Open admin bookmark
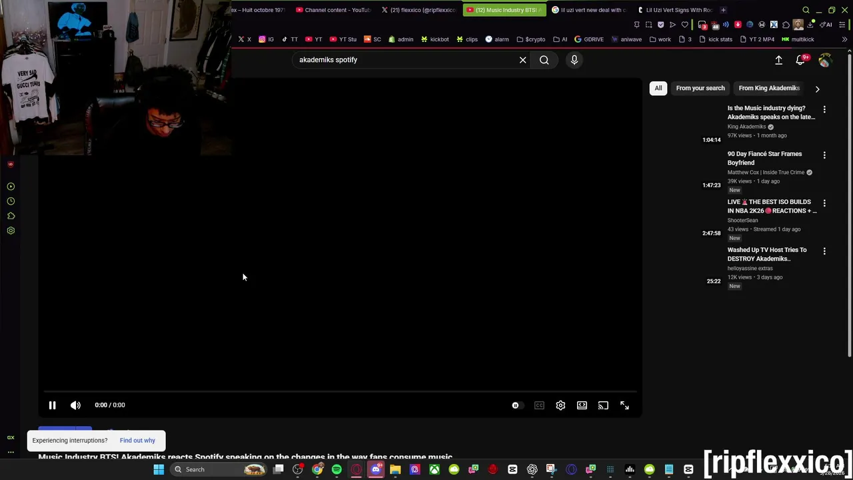This screenshot has width=853, height=480. [401, 39]
